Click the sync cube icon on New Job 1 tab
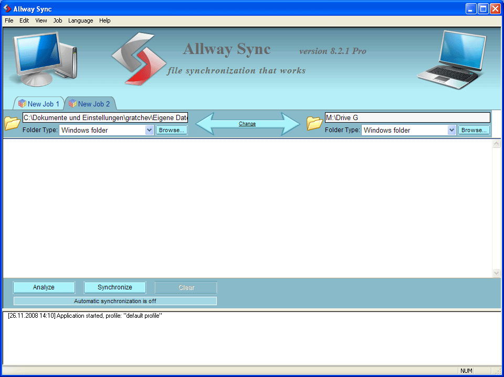The image size is (504, 377). click(22, 104)
